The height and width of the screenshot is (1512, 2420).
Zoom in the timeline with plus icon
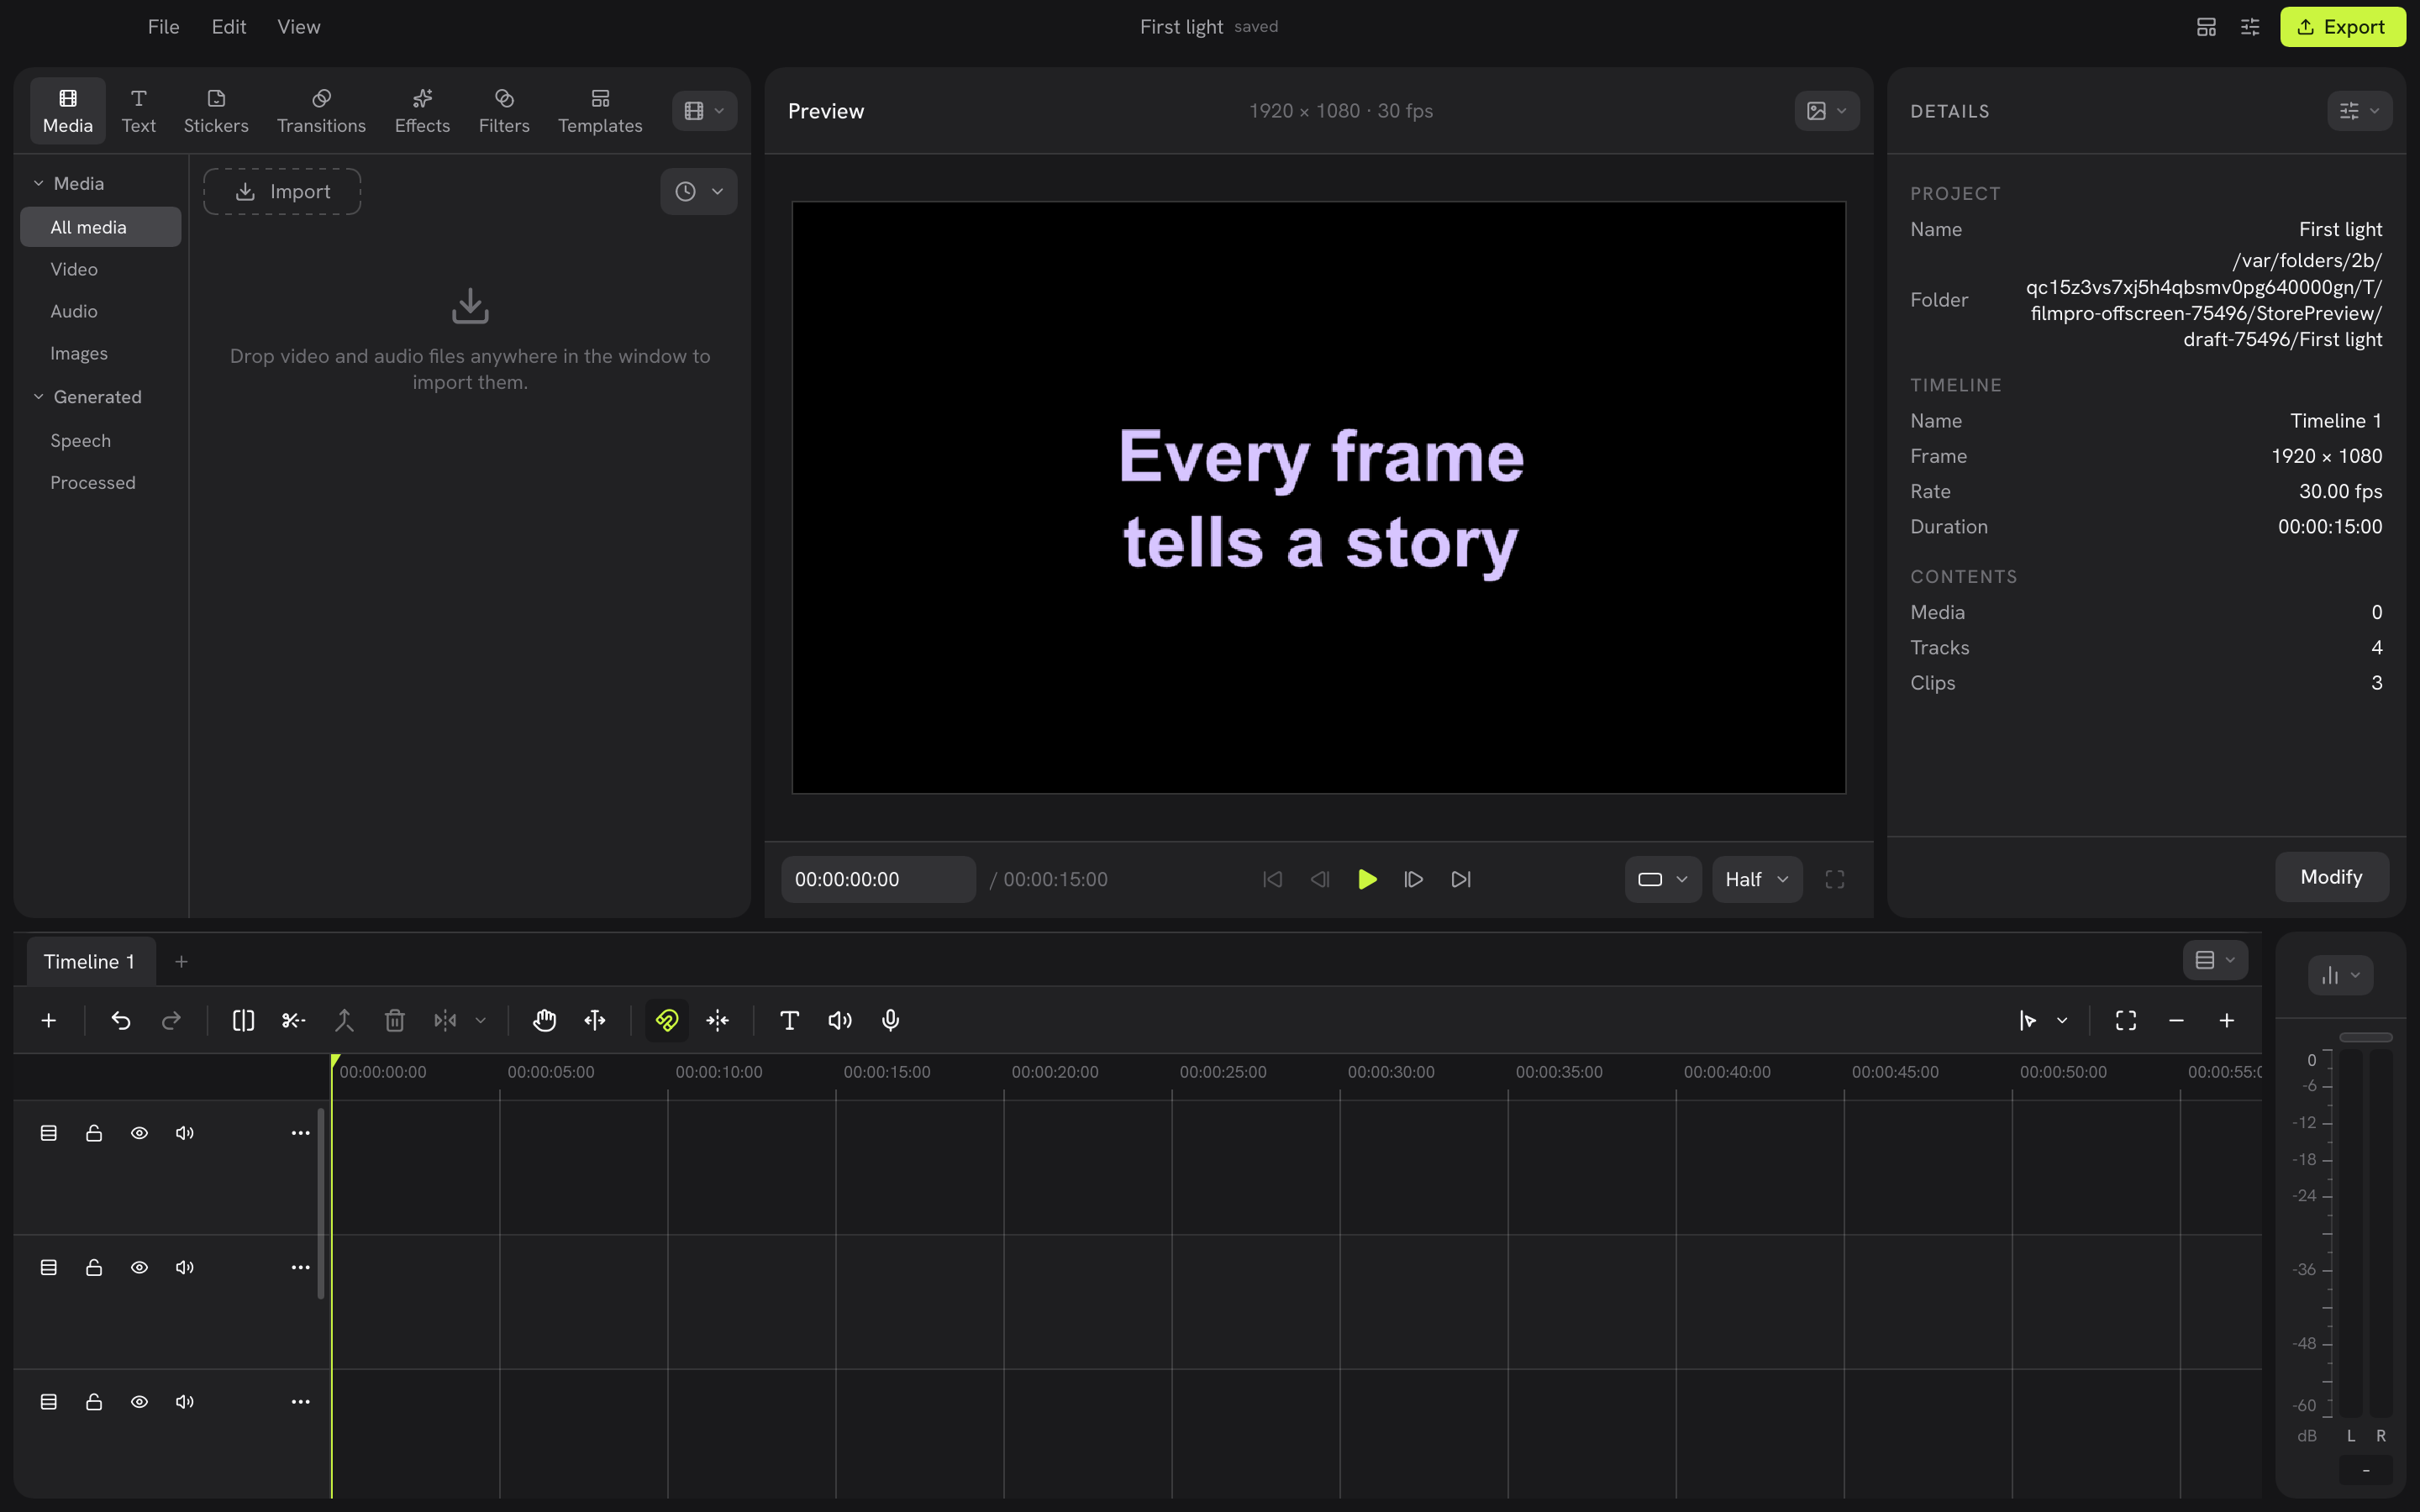click(x=2227, y=1020)
